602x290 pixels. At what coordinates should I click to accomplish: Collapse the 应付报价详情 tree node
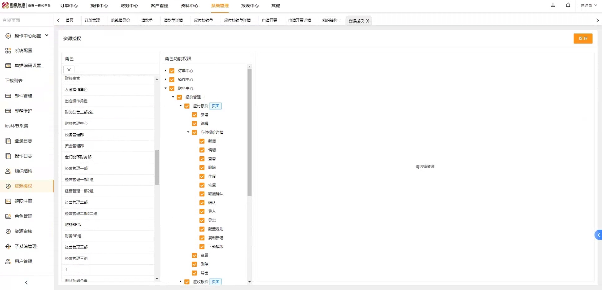click(188, 132)
